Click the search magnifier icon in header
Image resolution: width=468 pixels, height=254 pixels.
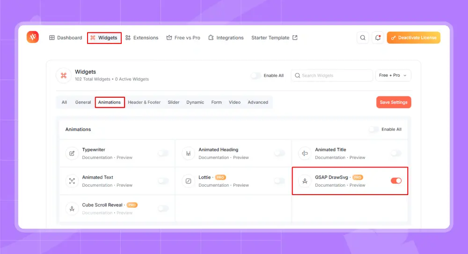[x=363, y=38]
